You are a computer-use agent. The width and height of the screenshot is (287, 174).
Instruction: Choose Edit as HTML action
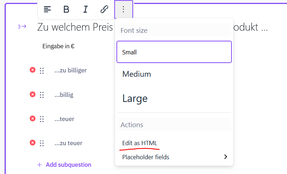click(140, 143)
